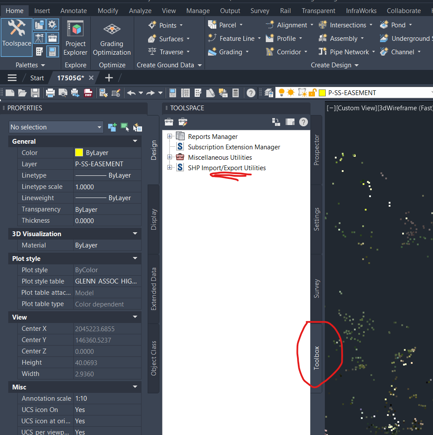Open the toolbar Help question mark icon

pos(251,92)
